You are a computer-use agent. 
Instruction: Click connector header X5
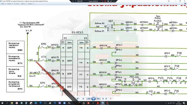[x=65, y=38]
